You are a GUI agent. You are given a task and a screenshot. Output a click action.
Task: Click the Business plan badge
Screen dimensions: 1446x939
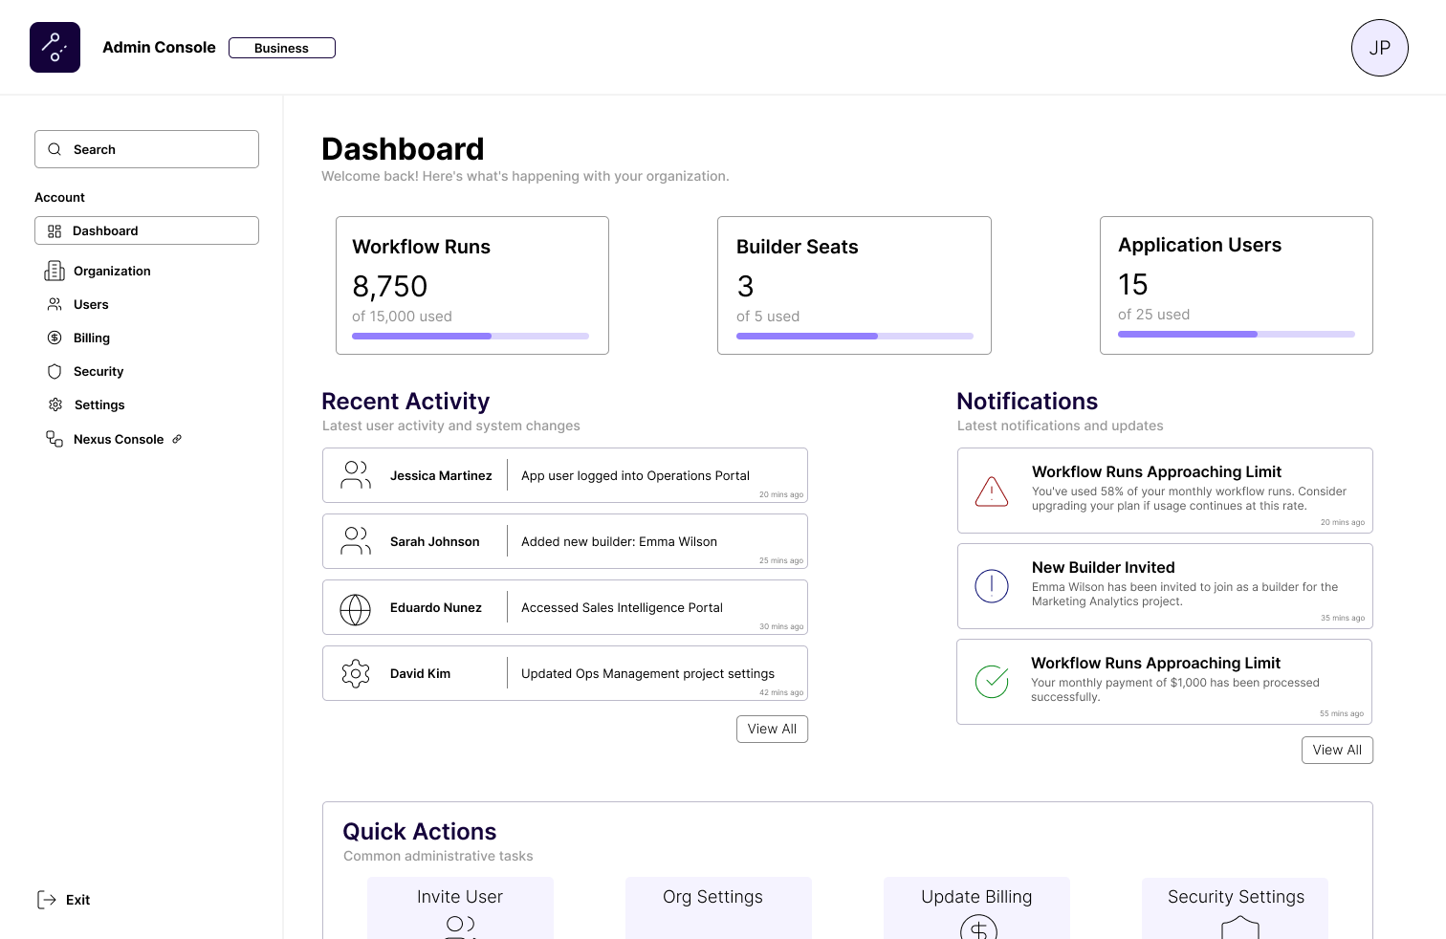[x=282, y=48]
